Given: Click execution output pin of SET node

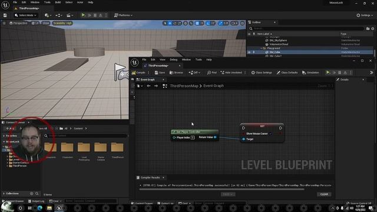Looking at the screenshot, I should (x=280, y=128).
